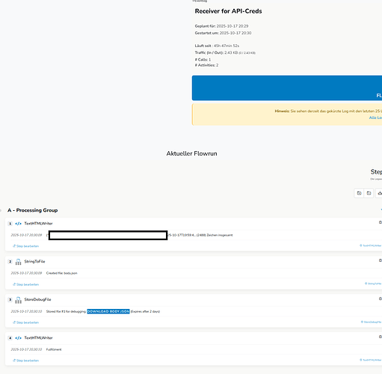Open the Alle Logs link in the yellow hint

click(x=375, y=117)
